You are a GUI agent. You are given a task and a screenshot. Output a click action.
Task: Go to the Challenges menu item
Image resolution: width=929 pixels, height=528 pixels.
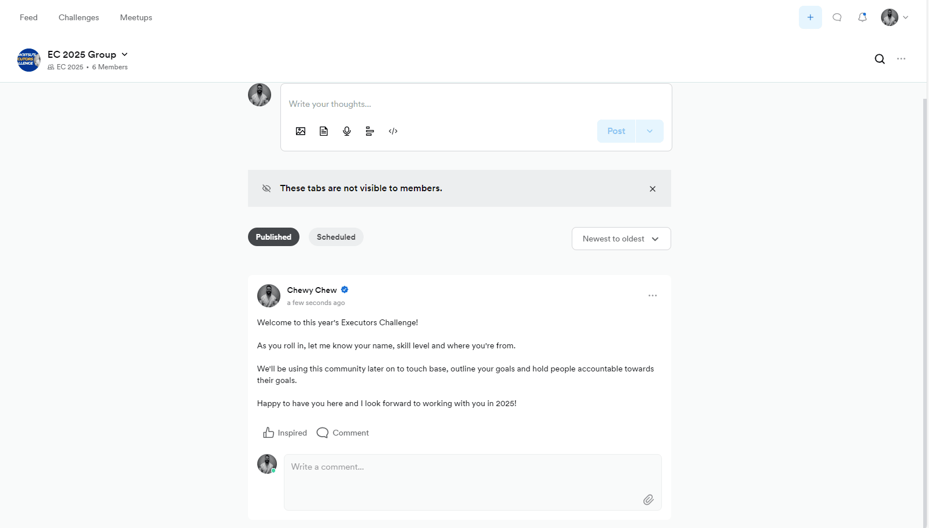pyautogui.click(x=79, y=17)
